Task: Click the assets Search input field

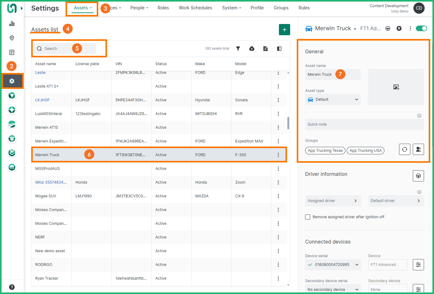Action: coord(66,49)
